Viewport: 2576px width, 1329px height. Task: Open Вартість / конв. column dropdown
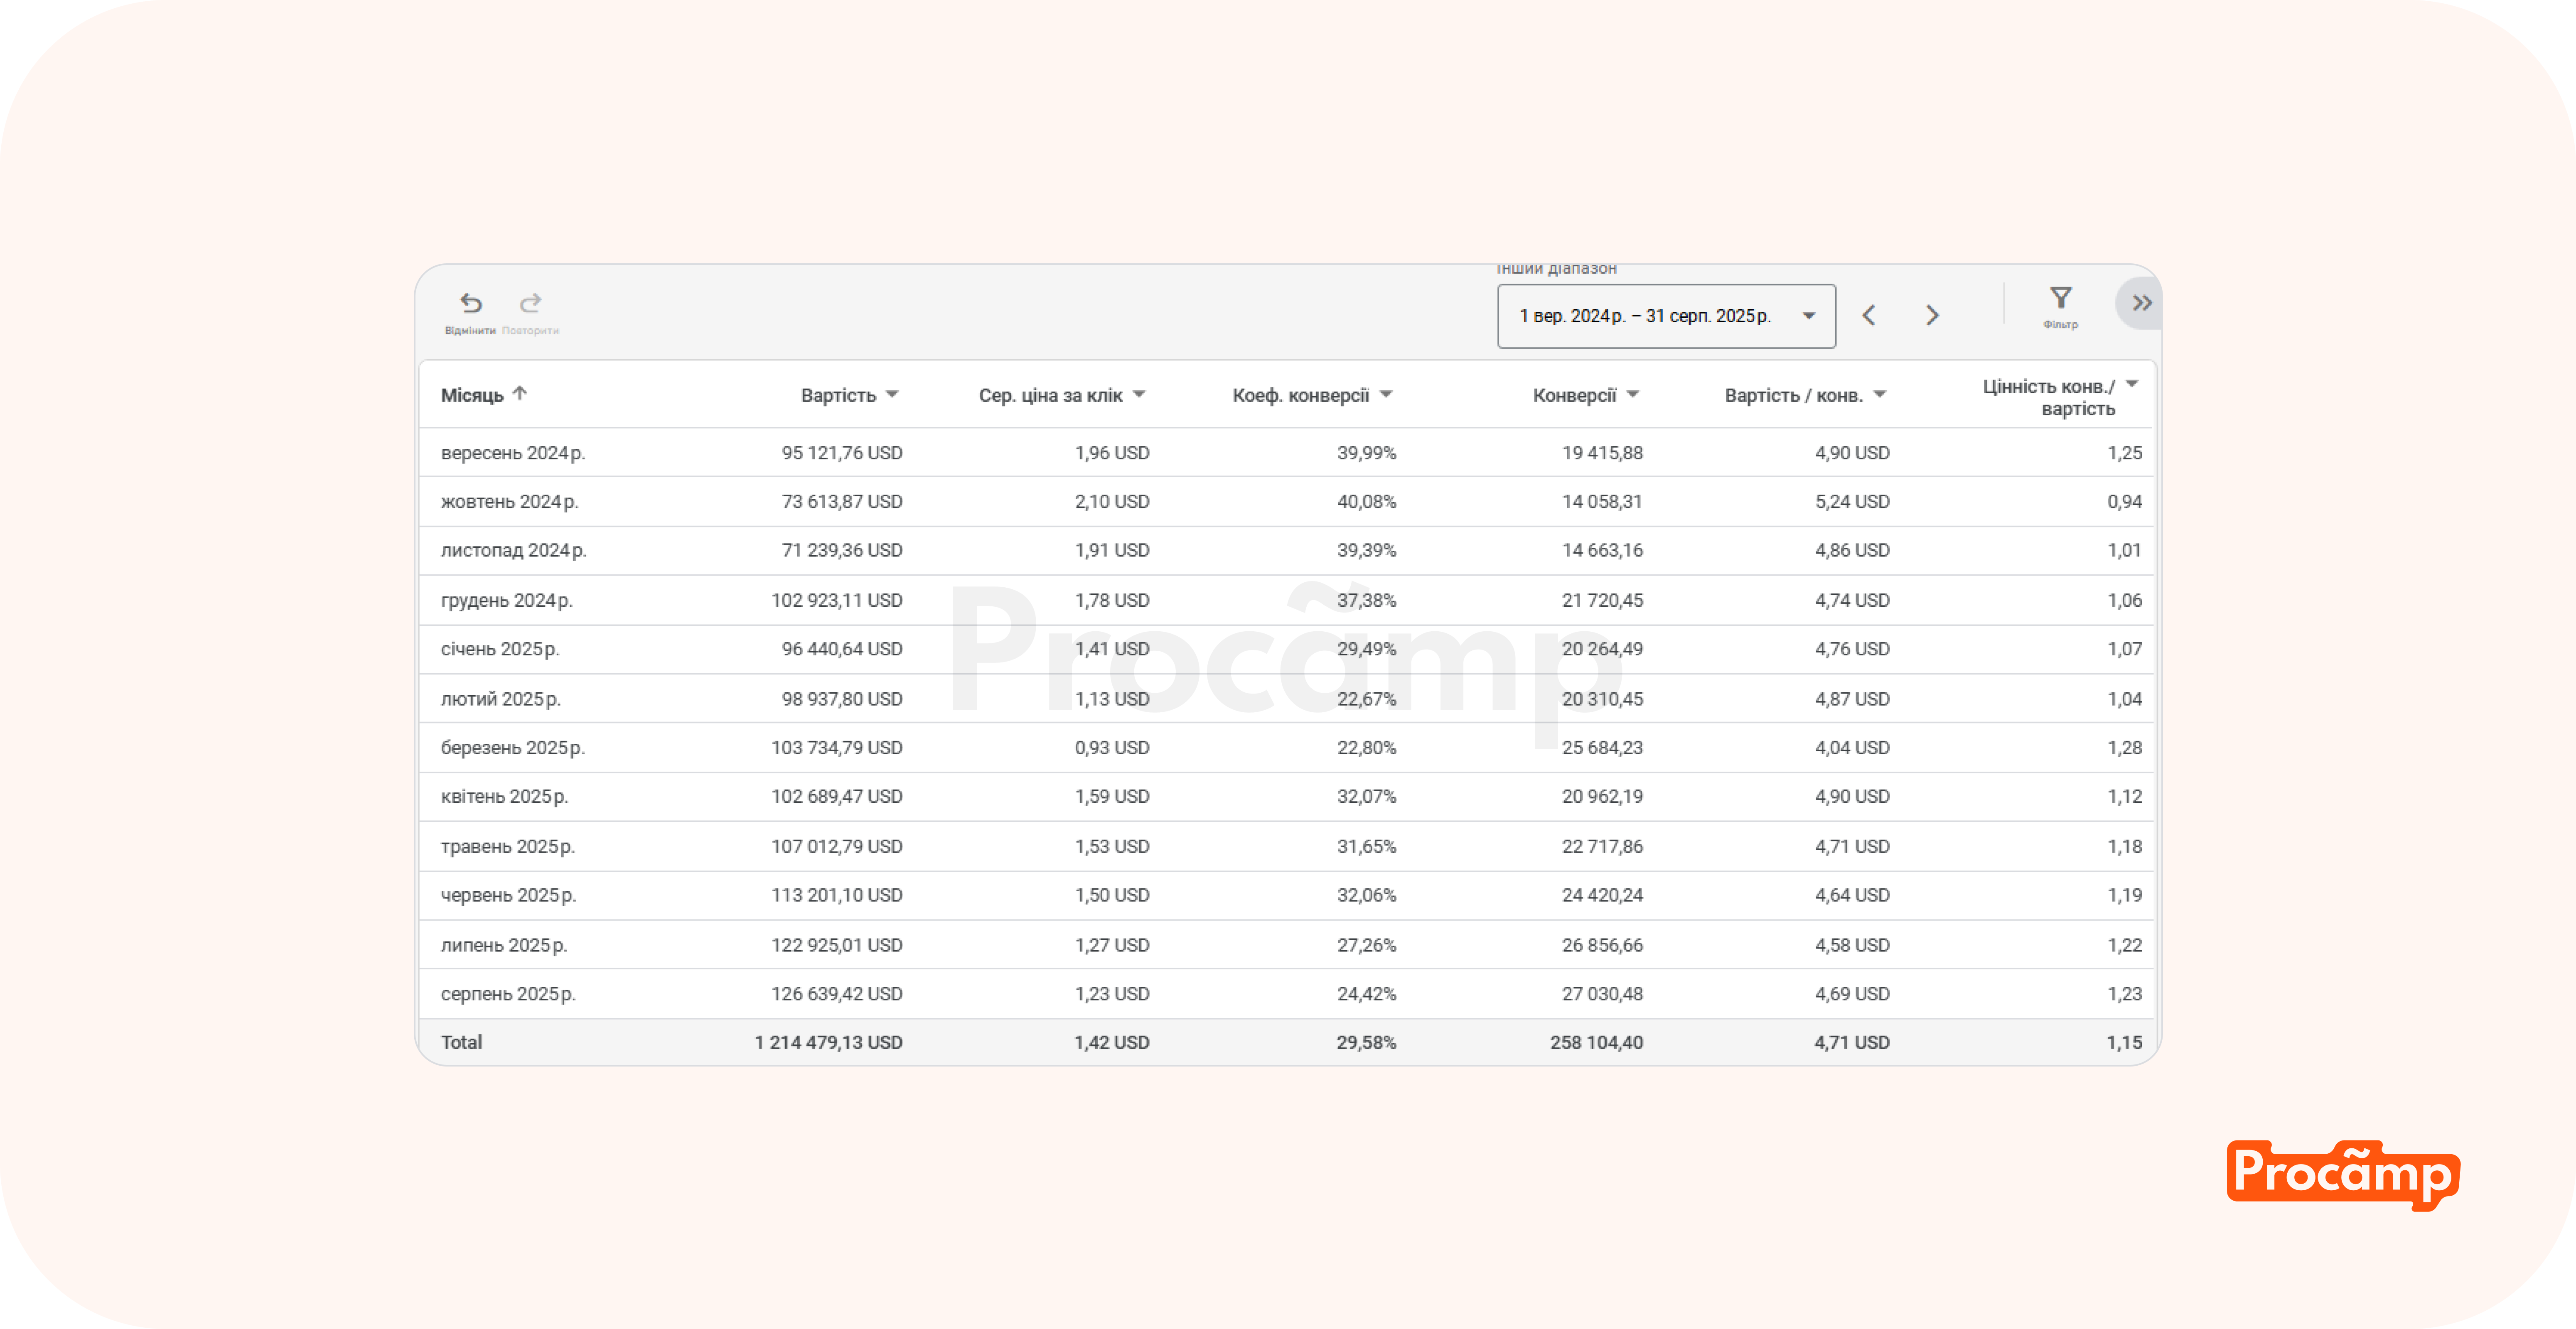point(1880,395)
